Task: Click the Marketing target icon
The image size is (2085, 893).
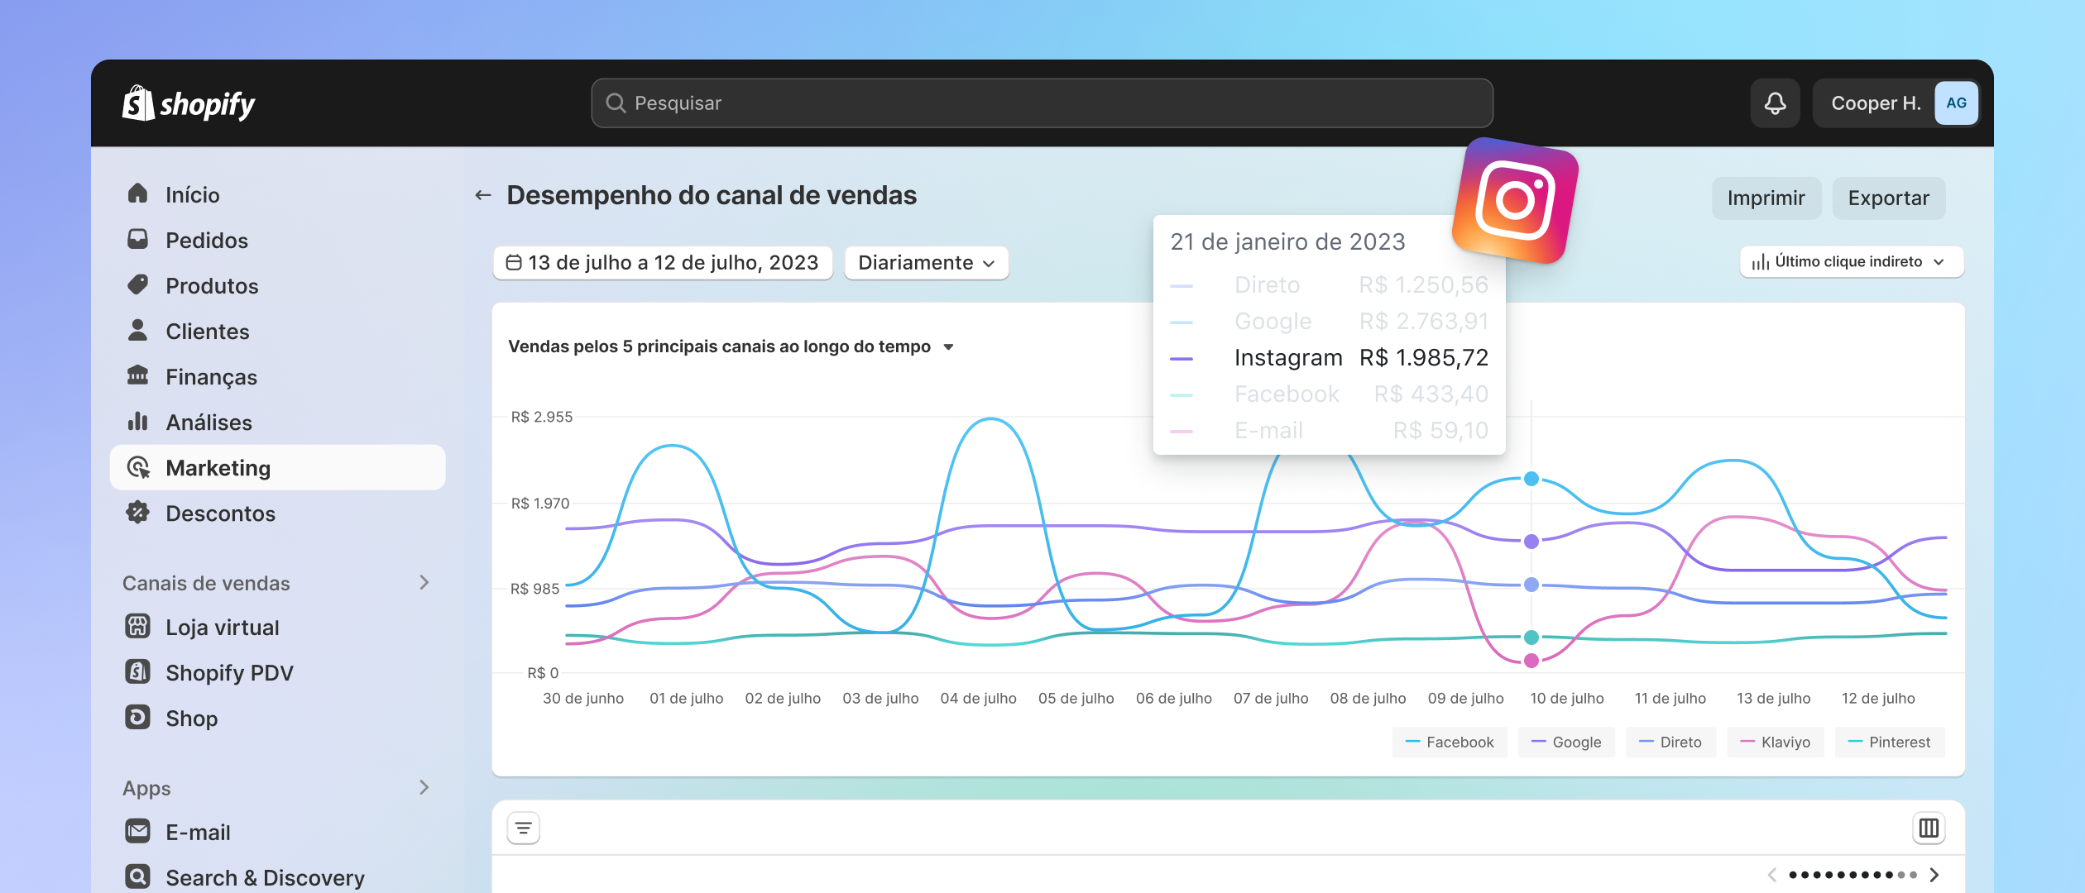Action: click(x=138, y=467)
